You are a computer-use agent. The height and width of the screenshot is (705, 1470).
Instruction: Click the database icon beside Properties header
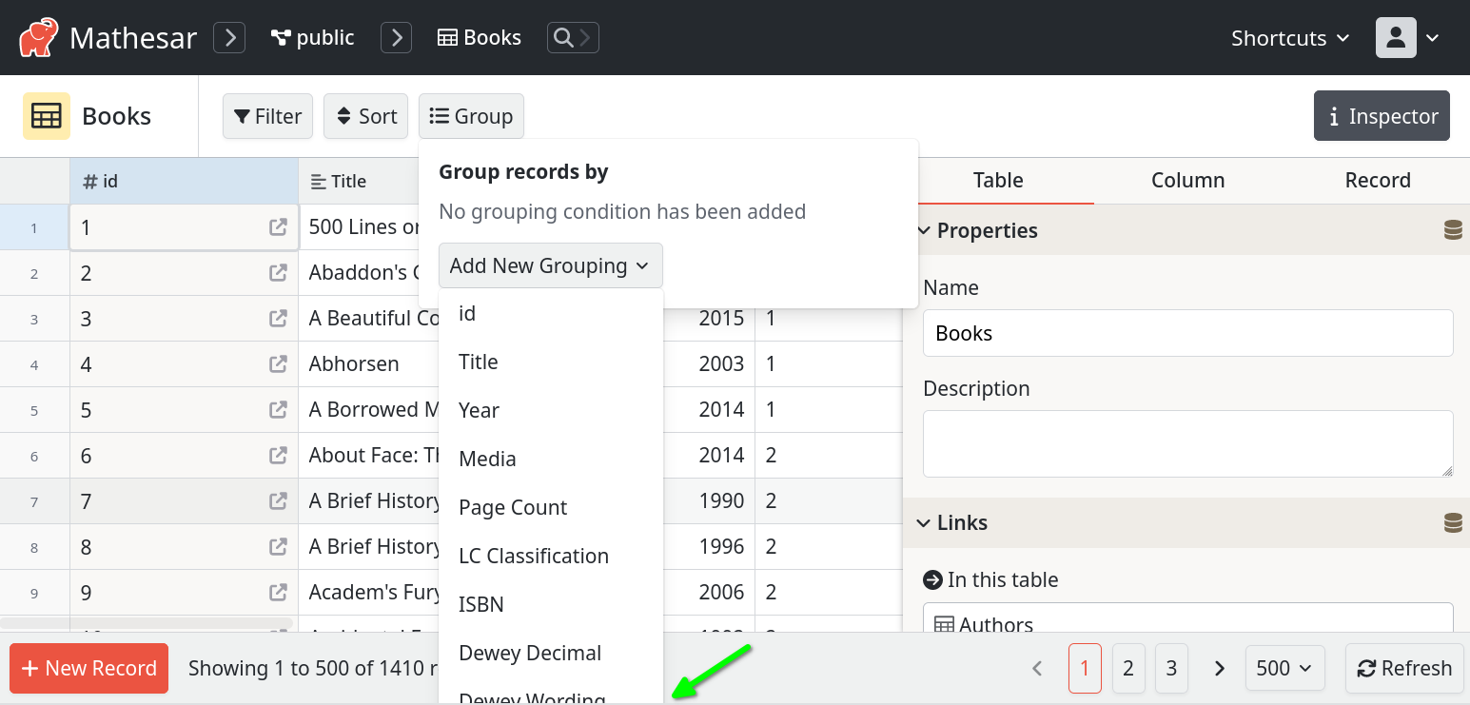point(1452,229)
